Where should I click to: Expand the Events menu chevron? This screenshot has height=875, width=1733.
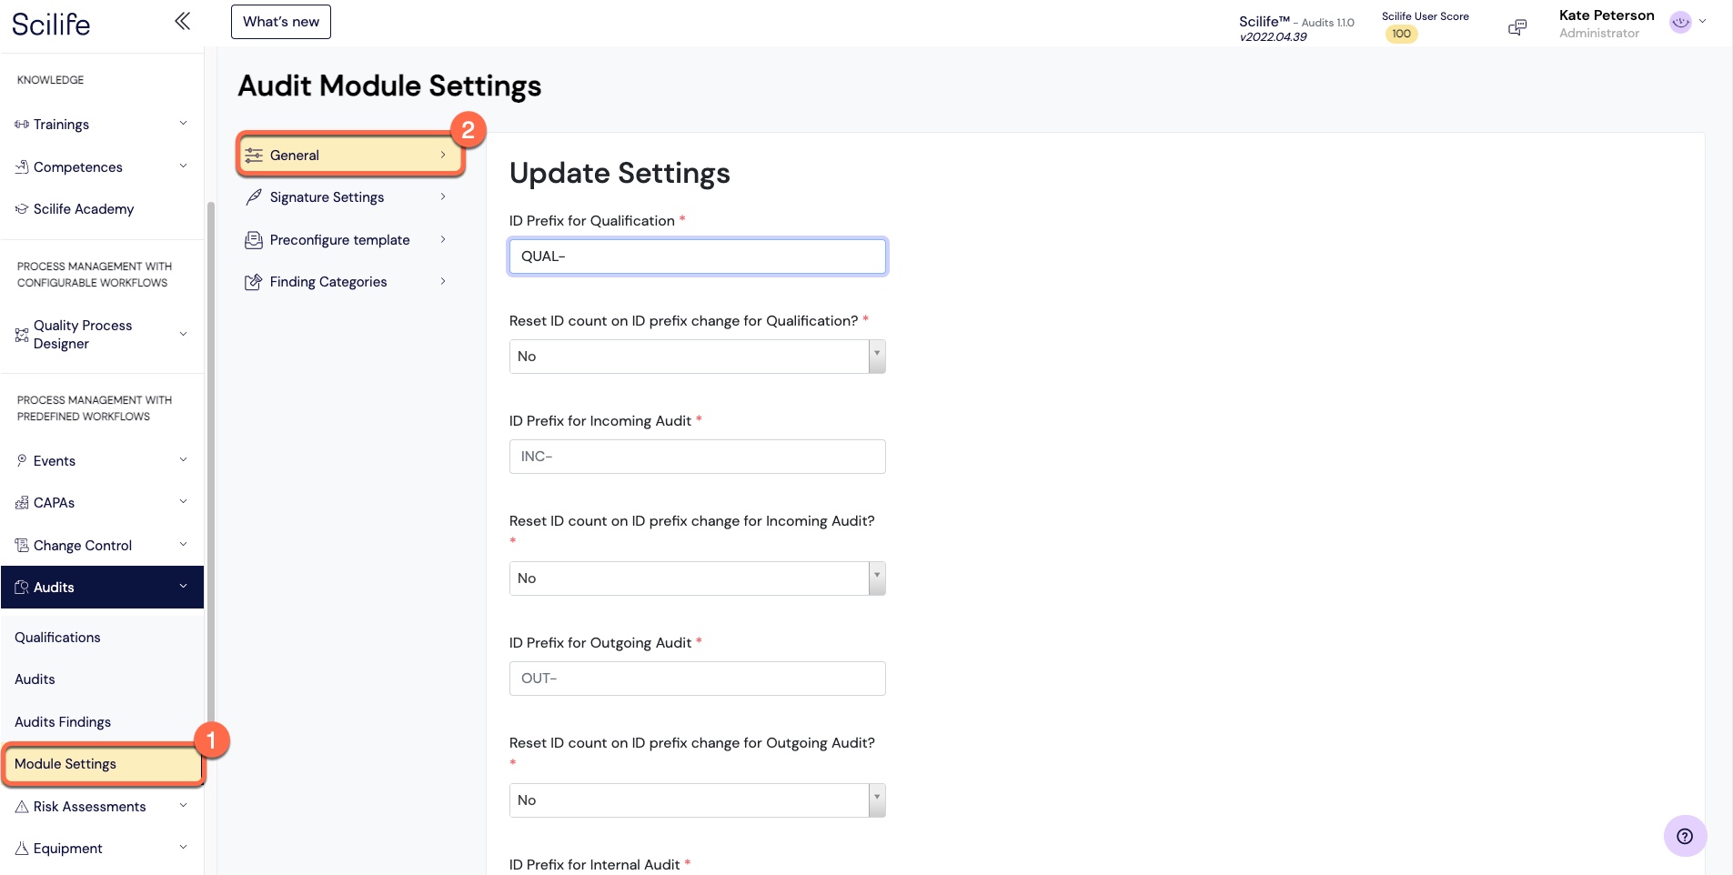coord(183,460)
